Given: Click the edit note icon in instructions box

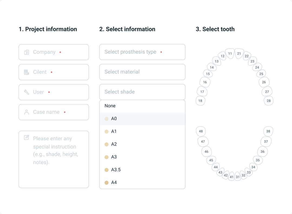Looking at the screenshot, I should [x=26, y=138].
